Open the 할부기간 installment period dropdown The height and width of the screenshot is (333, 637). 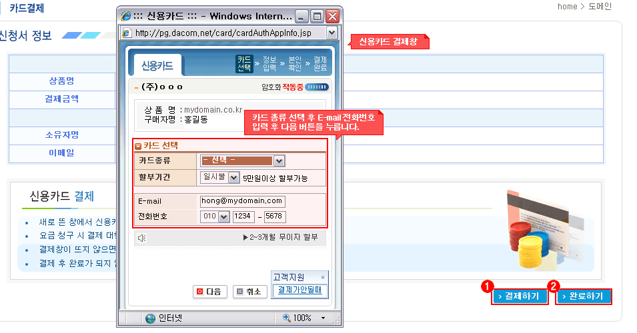pos(233,178)
